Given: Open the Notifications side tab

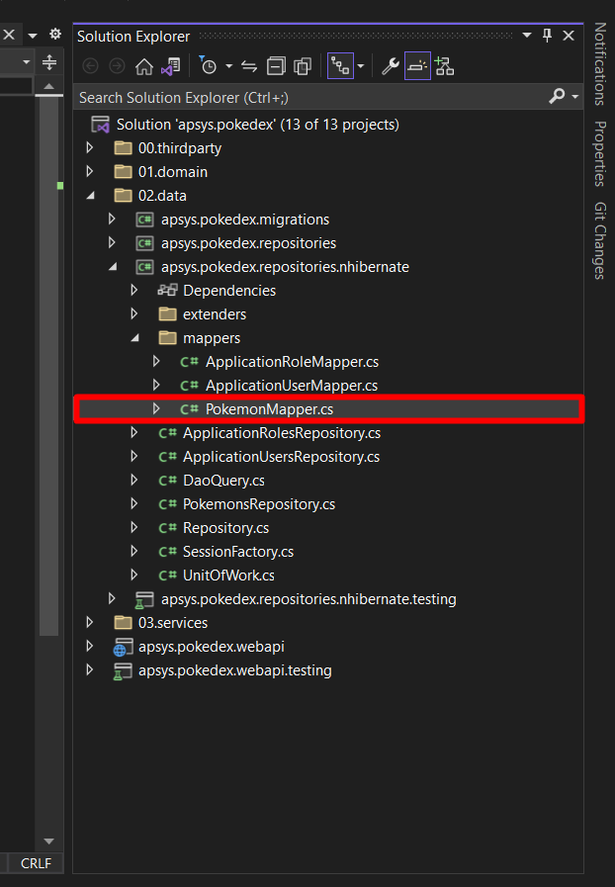Looking at the screenshot, I should [x=600, y=64].
